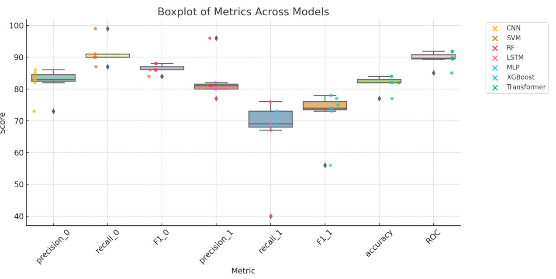This screenshot has width=556, height=279.
Task: Click the LSTM legend marker icon
Action: pos(495,58)
